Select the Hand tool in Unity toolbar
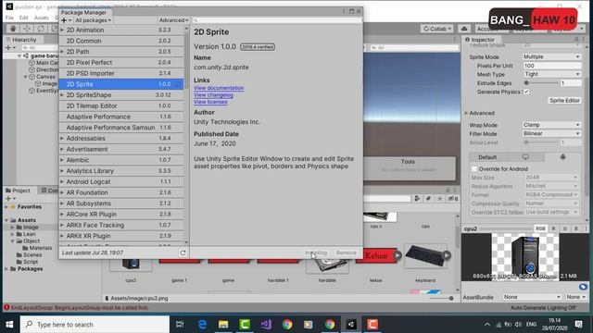This screenshot has height=333, width=593. [x=13, y=29]
